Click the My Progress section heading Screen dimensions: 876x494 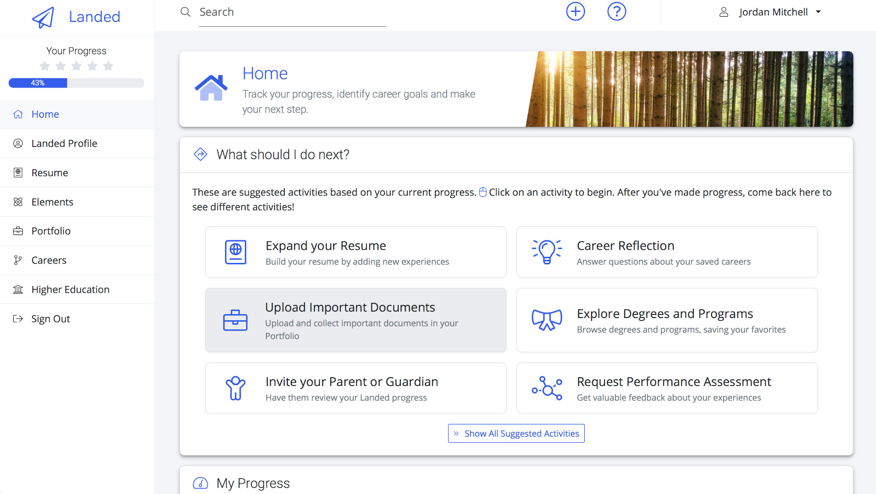coord(253,483)
